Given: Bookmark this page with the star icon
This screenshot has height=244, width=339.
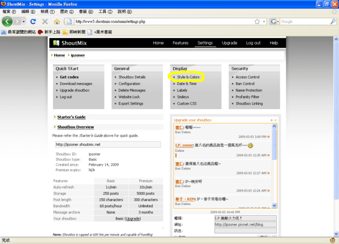Looking at the screenshot, I should [257, 21].
